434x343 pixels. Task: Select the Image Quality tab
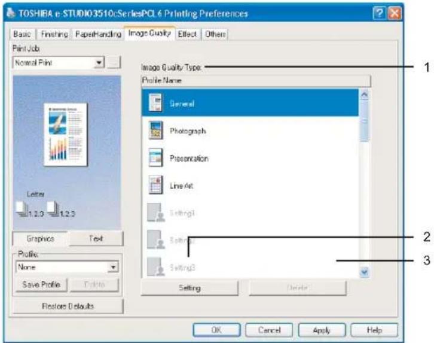click(149, 34)
